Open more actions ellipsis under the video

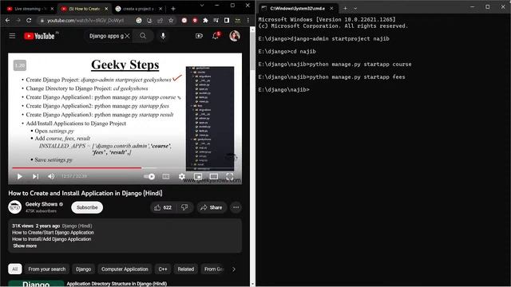coord(236,207)
